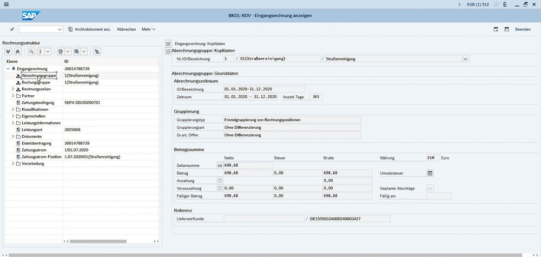Collapse the Eingangsrechnung root node
The width and height of the screenshot is (541, 257).
click(8, 69)
